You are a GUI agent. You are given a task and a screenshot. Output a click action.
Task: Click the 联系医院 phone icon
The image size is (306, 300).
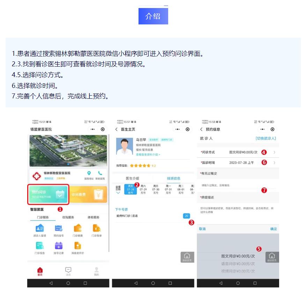(100, 173)
